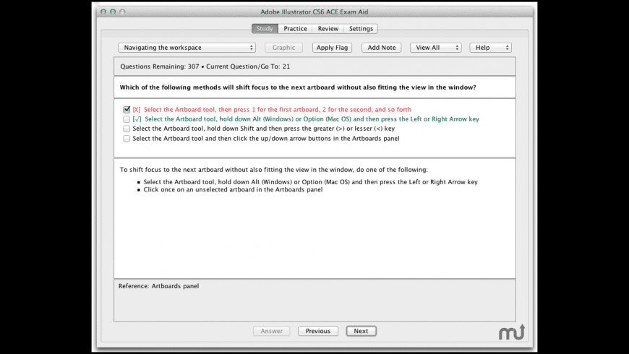Click the explanation line 'To shift focus to the next artboard'

274,170
